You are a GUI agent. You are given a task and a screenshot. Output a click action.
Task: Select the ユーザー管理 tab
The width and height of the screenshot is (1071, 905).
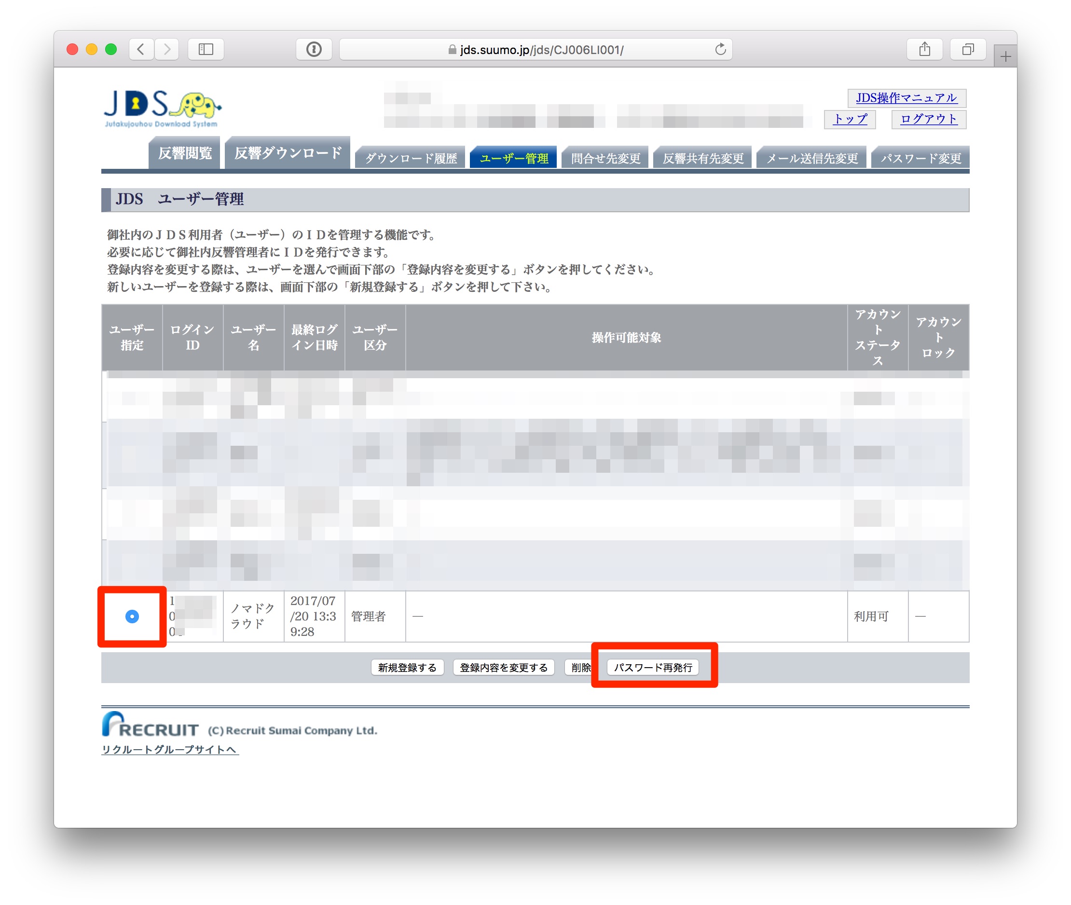(514, 158)
